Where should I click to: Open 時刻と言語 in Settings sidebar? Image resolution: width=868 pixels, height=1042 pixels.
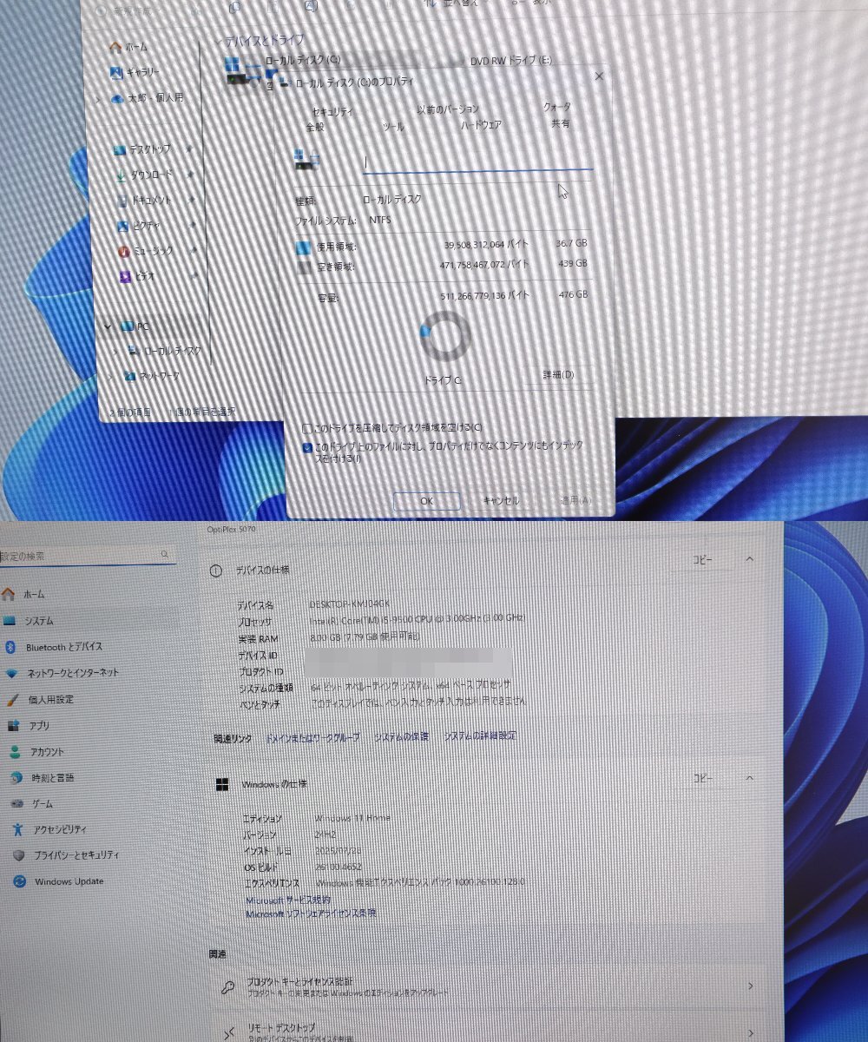[x=43, y=777]
